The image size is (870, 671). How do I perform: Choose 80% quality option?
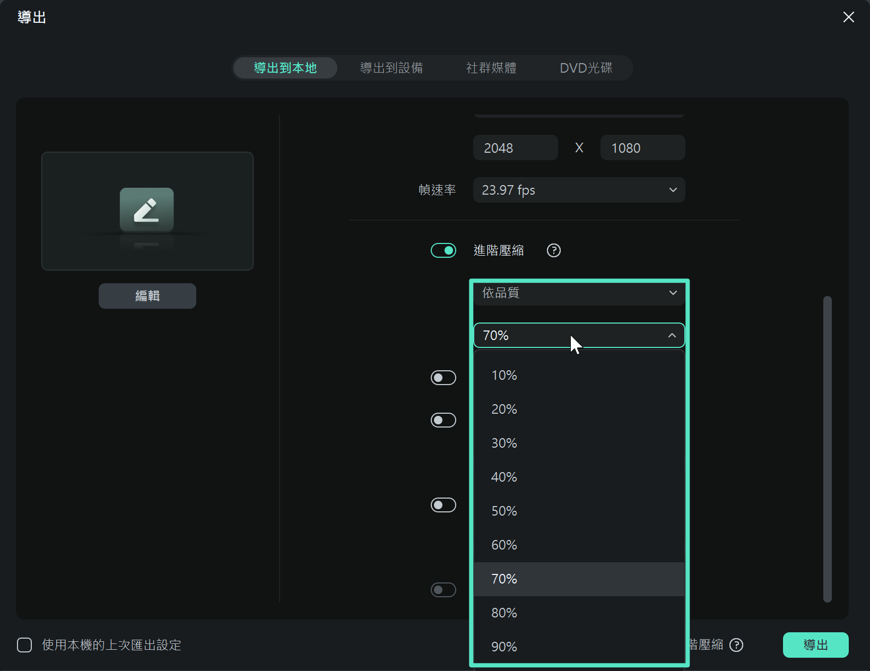point(579,613)
